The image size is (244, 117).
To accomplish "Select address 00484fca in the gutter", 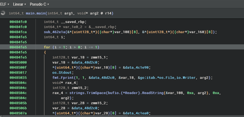I will click(18, 32).
